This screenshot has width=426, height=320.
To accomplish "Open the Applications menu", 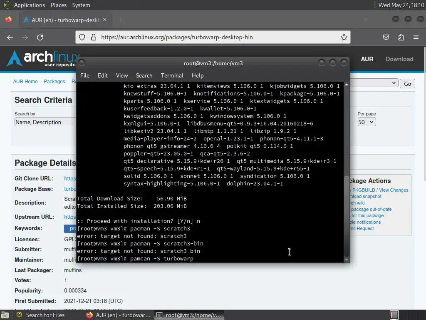I will click(x=30, y=5).
